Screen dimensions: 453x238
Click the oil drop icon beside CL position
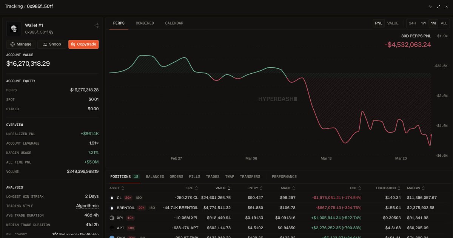pos(112,198)
